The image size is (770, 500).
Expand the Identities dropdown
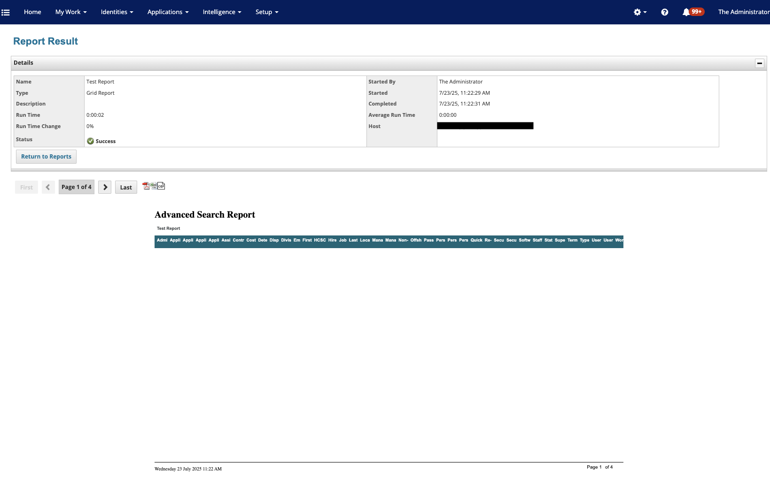[x=117, y=12]
